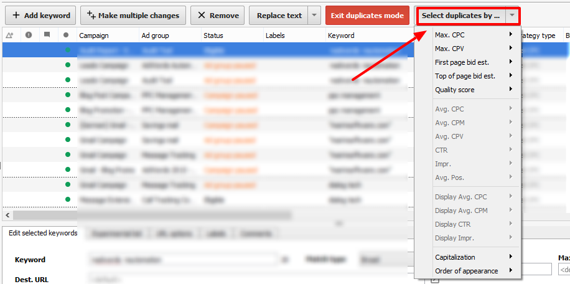The width and height of the screenshot is (570, 284).
Task: Click the horizontal scrollbar thumb of table
Action: pos(151,215)
